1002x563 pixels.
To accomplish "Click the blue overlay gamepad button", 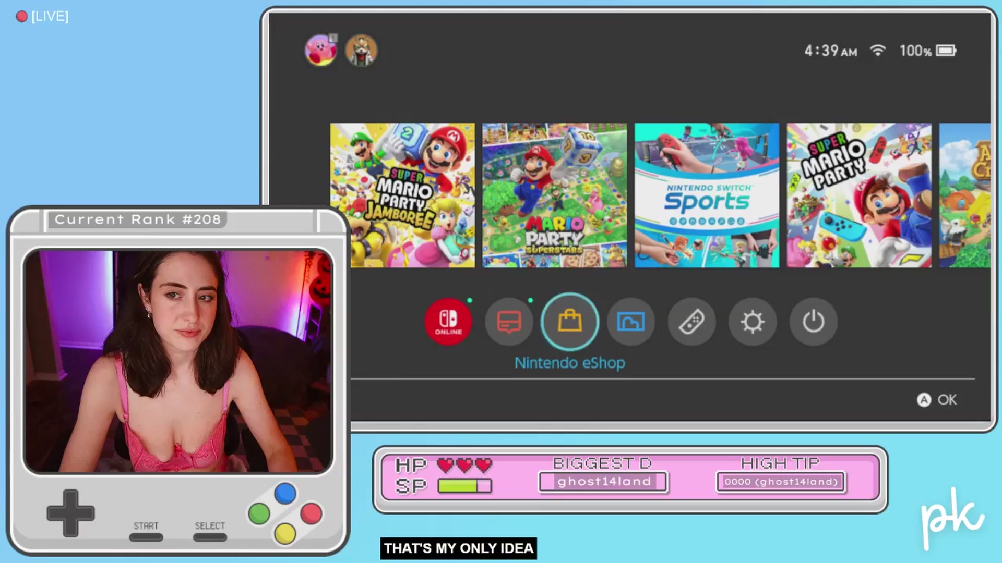I will pyautogui.click(x=285, y=493).
